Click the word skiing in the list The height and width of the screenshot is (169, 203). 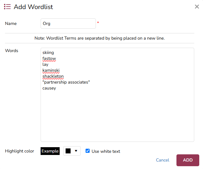pos(48,52)
